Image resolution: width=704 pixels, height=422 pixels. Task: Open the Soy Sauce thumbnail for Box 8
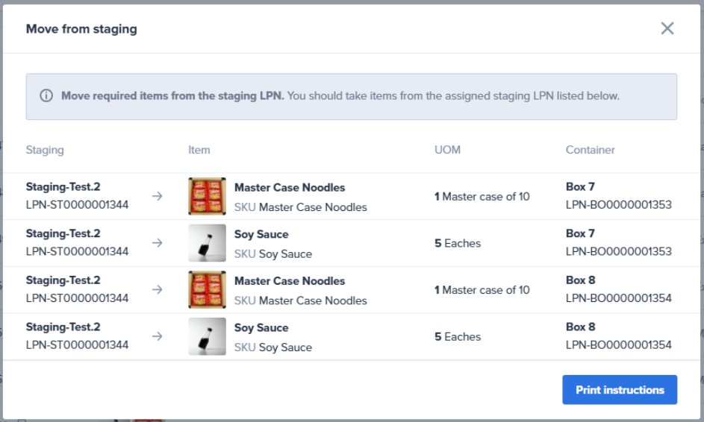pos(207,336)
